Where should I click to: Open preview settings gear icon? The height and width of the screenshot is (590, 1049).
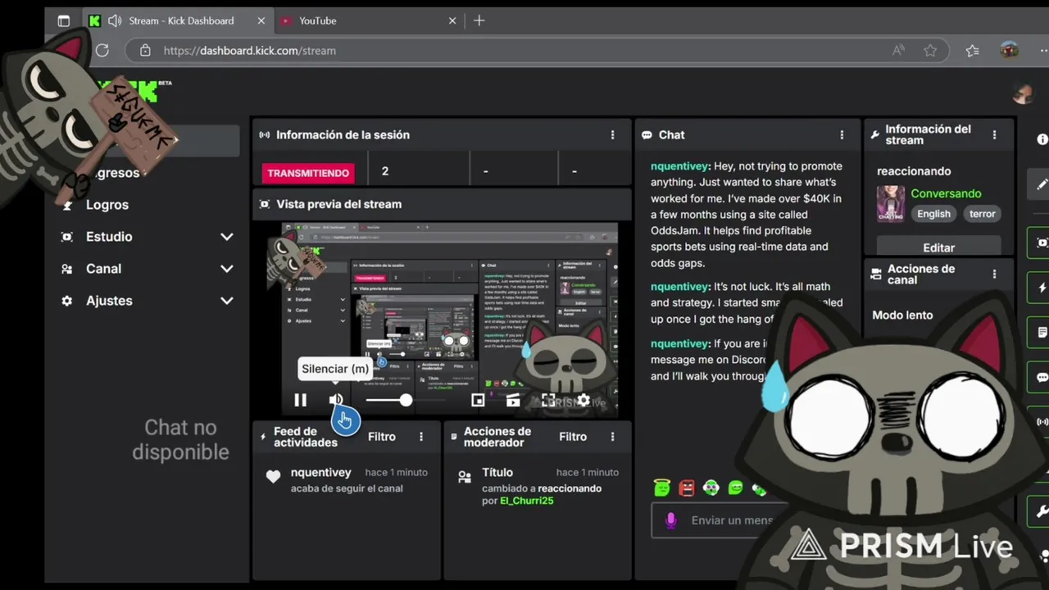coord(584,400)
